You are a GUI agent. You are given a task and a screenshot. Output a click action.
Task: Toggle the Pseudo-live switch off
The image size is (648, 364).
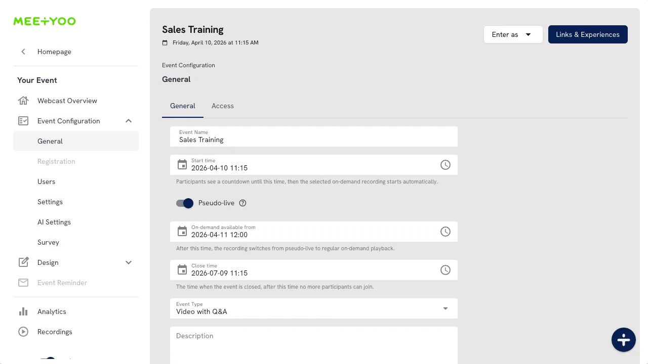[185, 203]
